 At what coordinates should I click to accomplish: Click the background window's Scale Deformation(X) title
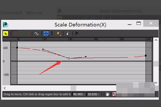tap(121, 11)
